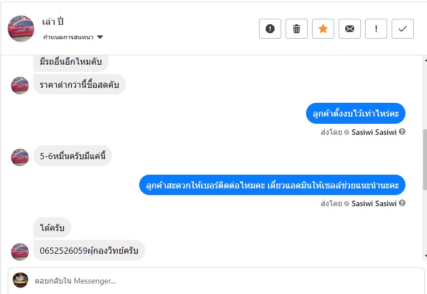The image size is (427, 294).
Task: Mark conversation as spam with octagon icon
Action: (270, 29)
